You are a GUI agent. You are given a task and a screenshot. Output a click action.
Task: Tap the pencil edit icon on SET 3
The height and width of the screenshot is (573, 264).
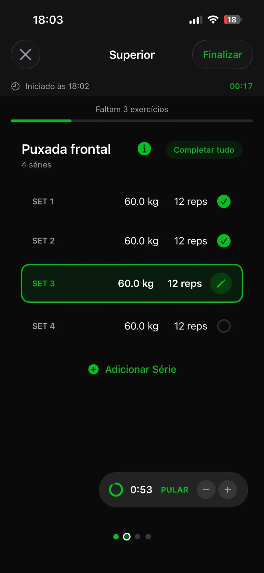pos(221,284)
